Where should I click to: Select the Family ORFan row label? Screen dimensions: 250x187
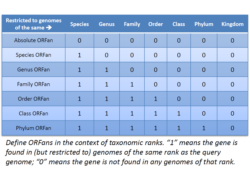[34, 84]
